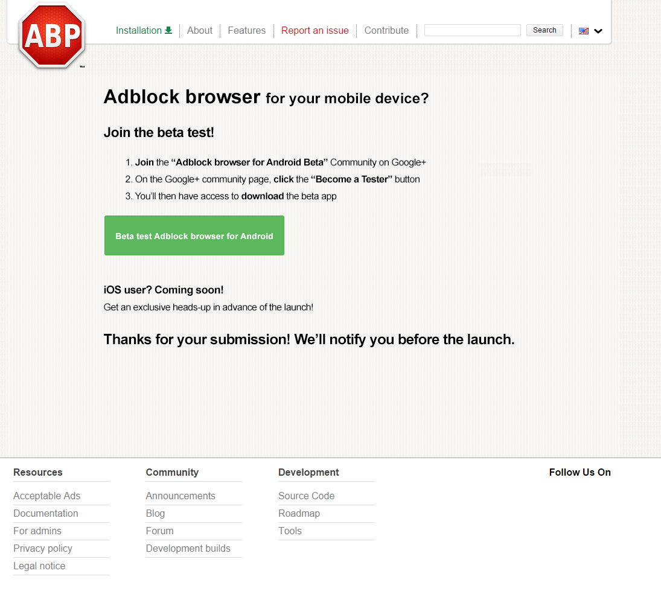This screenshot has width=661, height=591.
Task: Open the Contribute page
Action: click(386, 30)
